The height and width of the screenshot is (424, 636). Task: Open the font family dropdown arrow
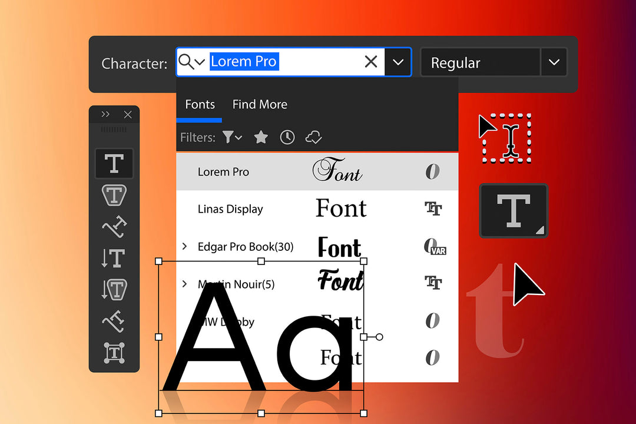pyautogui.click(x=398, y=62)
